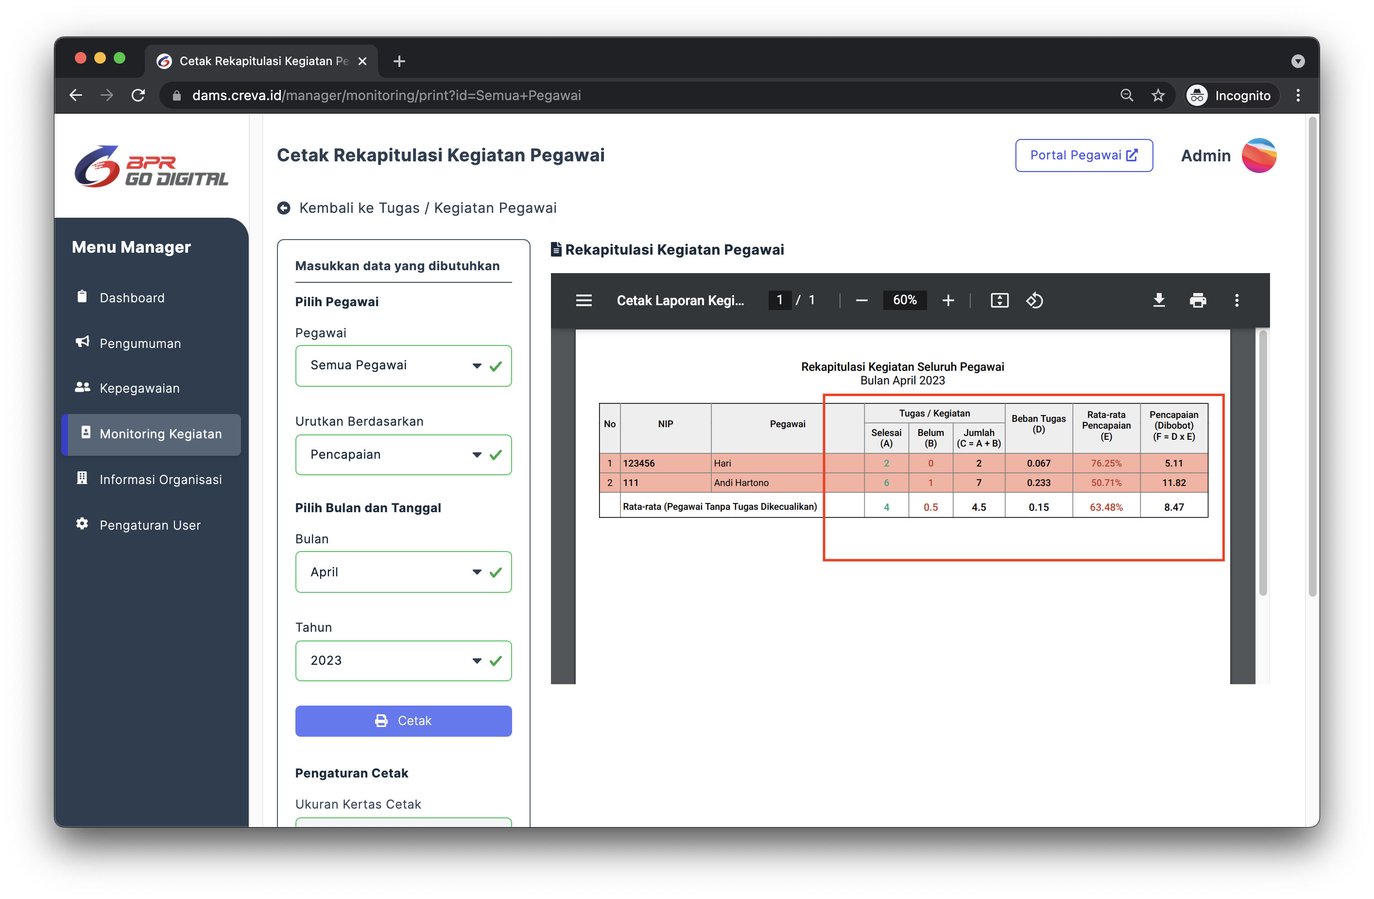
Task: Click the tab search arrow in title bar
Action: click(x=1298, y=61)
